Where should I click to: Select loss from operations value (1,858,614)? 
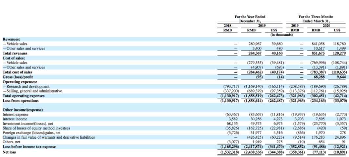[x=253, y=101]
